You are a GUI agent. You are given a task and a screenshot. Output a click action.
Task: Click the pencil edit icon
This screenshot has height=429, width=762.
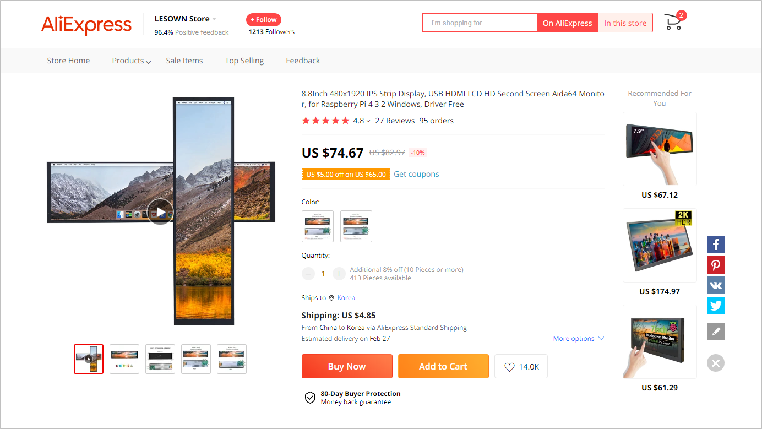715,332
